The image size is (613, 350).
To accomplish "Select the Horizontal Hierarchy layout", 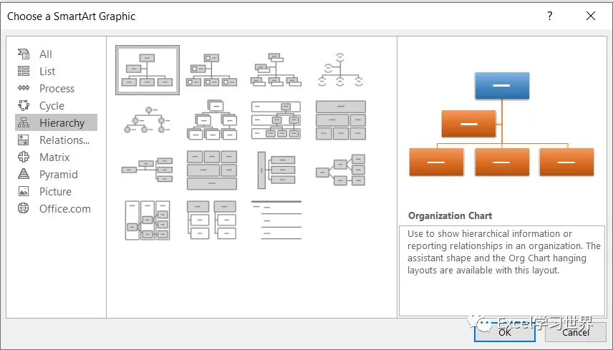I will [340, 170].
